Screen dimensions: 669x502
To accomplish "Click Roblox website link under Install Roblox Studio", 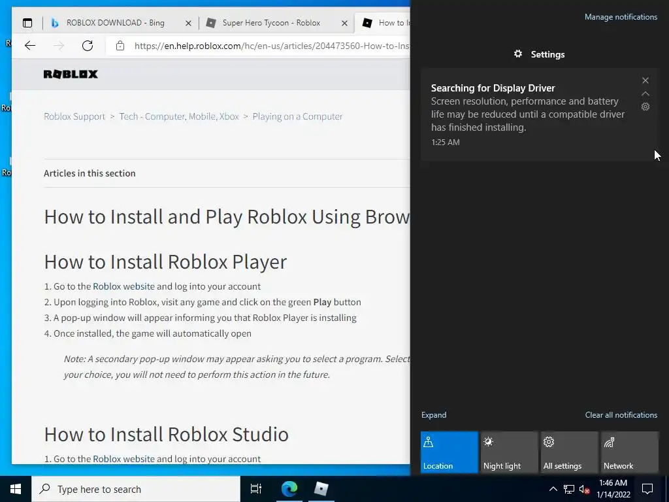I will pyautogui.click(x=123, y=459).
